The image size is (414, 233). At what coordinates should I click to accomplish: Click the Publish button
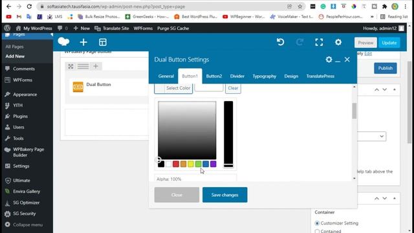(x=386, y=68)
